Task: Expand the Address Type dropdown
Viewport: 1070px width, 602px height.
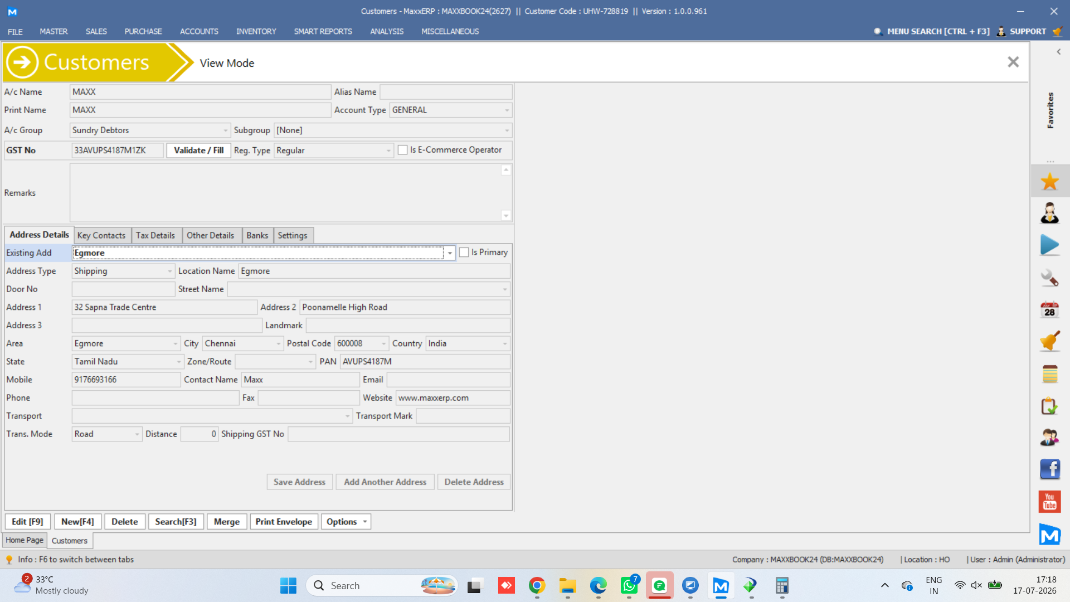Action: coord(170,271)
